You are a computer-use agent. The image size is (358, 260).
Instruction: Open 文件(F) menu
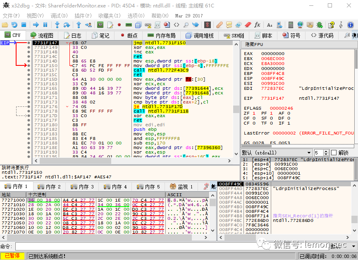pyautogui.click(x=11, y=16)
